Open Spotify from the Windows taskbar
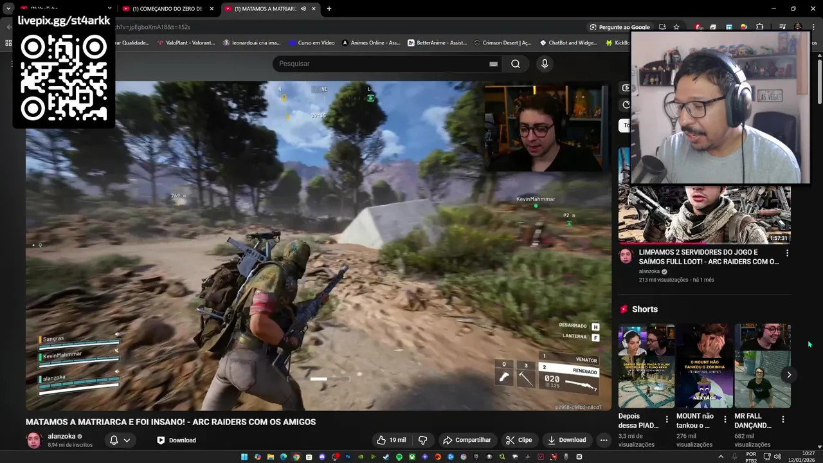This screenshot has width=823, height=463. [399, 457]
